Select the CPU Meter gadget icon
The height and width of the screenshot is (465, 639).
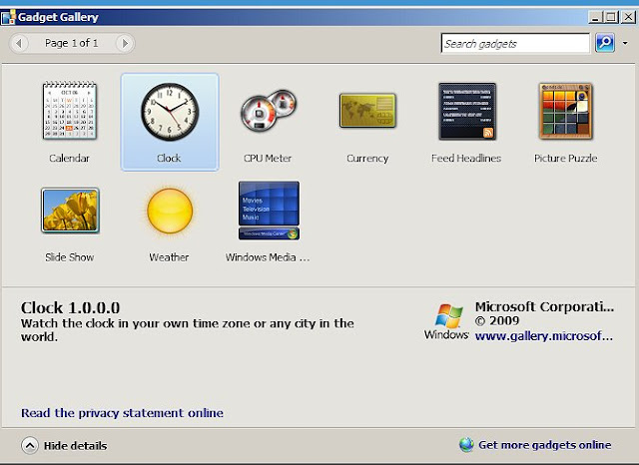tap(269, 111)
